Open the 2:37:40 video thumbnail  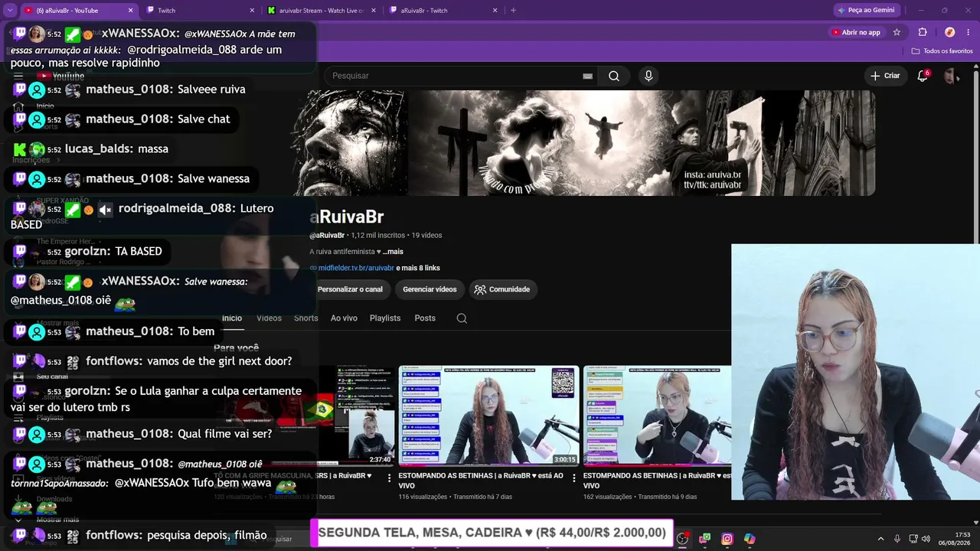(305, 416)
